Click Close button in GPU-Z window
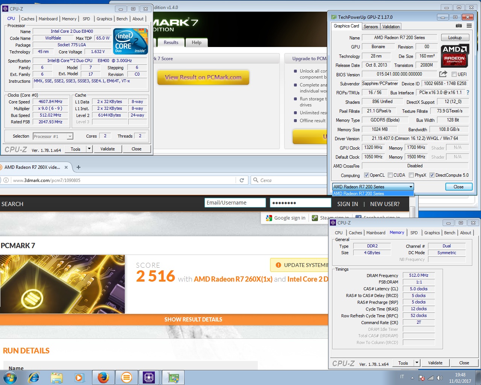The image size is (481, 385). (458, 187)
